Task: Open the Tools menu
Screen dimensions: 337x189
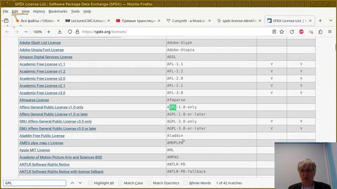Action: 75,12
